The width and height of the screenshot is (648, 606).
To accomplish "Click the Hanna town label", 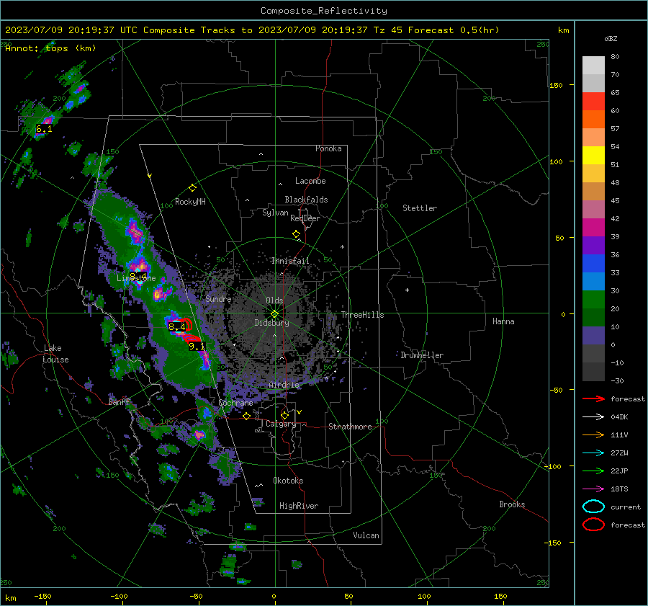I will [503, 321].
